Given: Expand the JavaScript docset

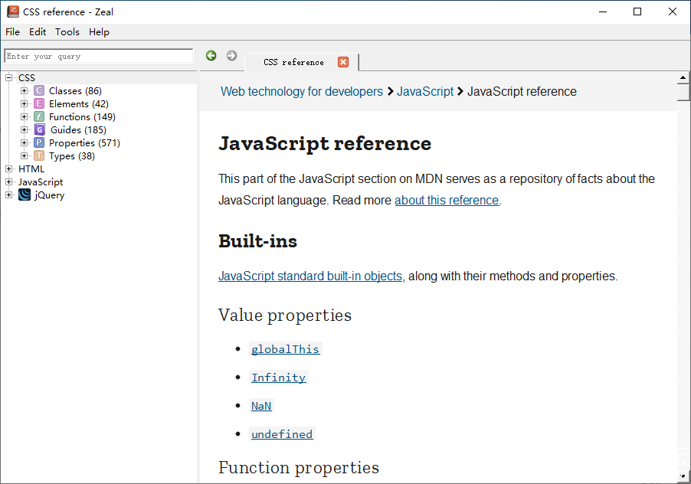Looking at the screenshot, I should [8, 182].
